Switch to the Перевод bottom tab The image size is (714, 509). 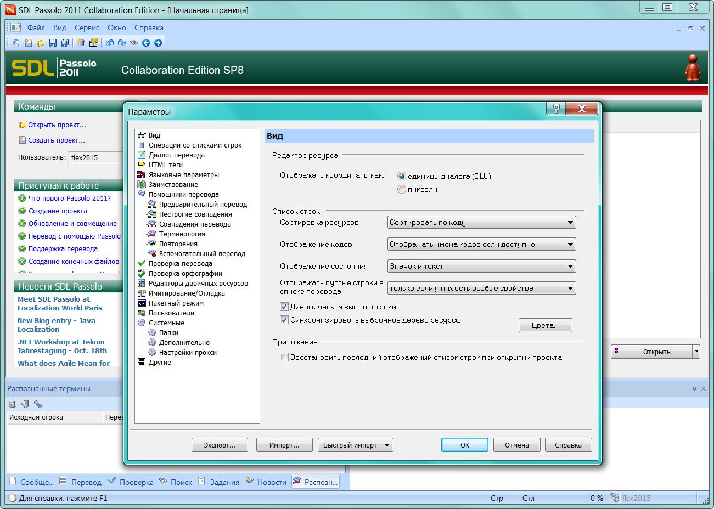pos(81,482)
